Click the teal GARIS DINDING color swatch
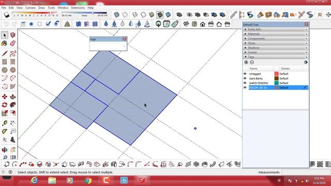 pyautogui.click(x=276, y=83)
